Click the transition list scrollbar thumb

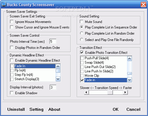click(130, 74)
